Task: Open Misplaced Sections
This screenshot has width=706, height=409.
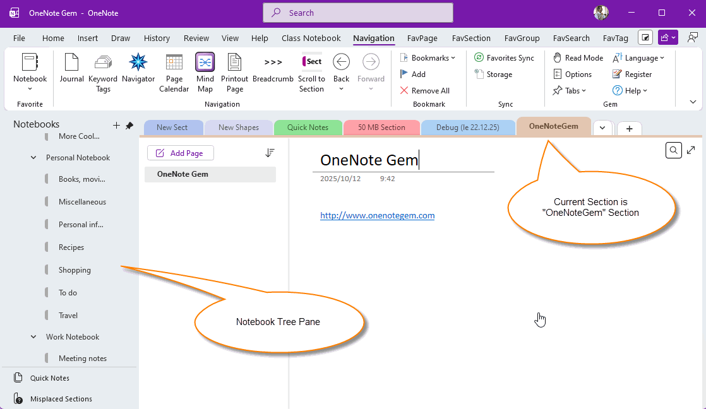Action: click(x=52, y=399)
